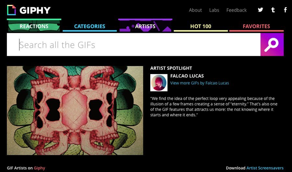Open the featured skull artwork GIF
Viewport: 292px width, 172px height.
click(75, 111)
